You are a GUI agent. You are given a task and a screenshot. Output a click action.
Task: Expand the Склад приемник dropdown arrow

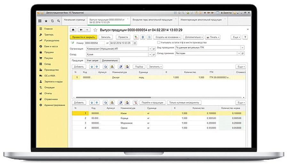pos(239,53)
